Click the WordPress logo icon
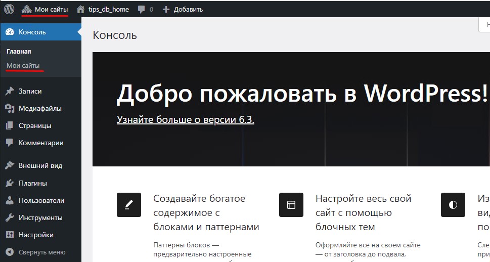This screenshot has height=262, width=490. pyautogui.click(x=9, y=9)
